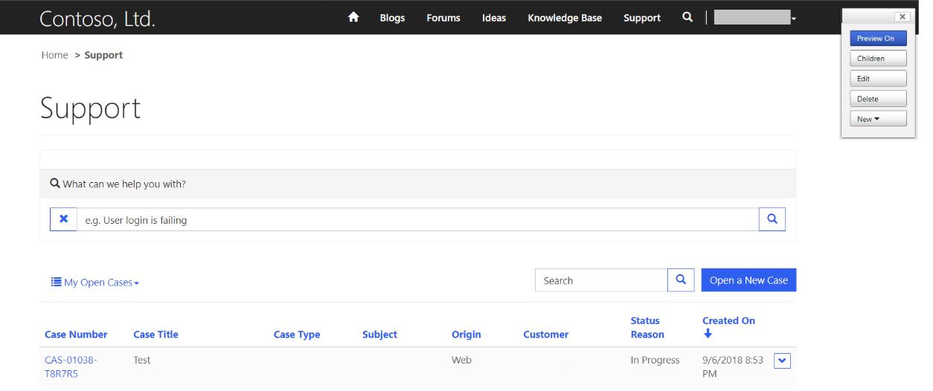
Task: Expand actions chevron for case CAS-01038
Action: tap(782, 361)
